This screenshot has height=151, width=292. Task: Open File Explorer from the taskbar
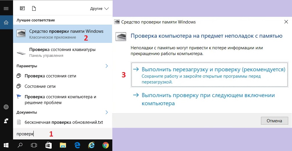[x=63, y=145]
